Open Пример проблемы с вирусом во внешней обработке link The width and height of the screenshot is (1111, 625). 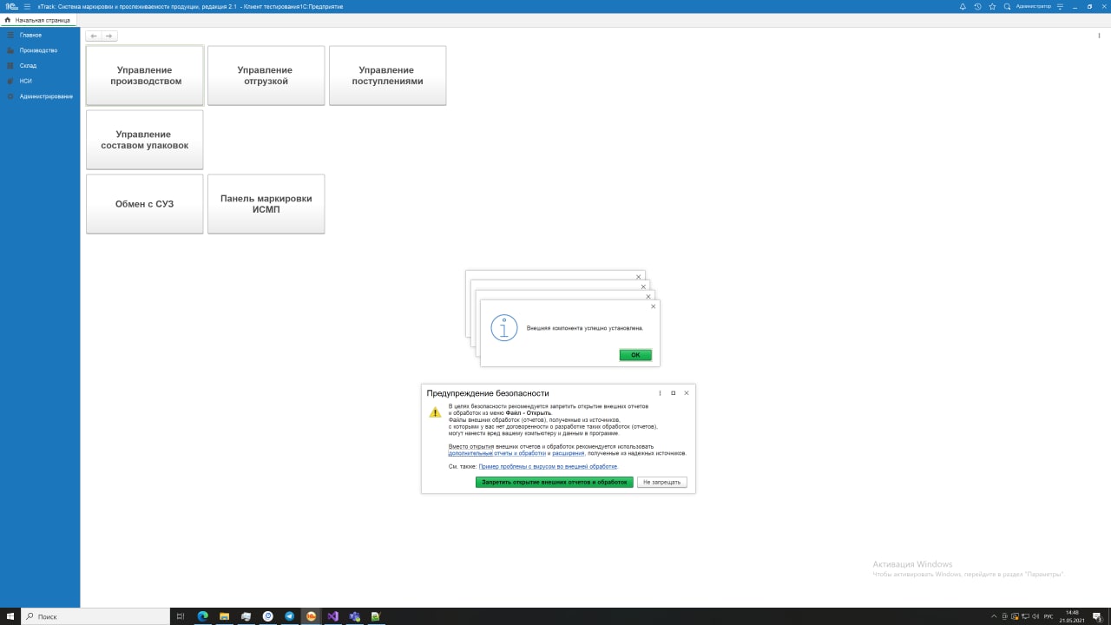548,467
